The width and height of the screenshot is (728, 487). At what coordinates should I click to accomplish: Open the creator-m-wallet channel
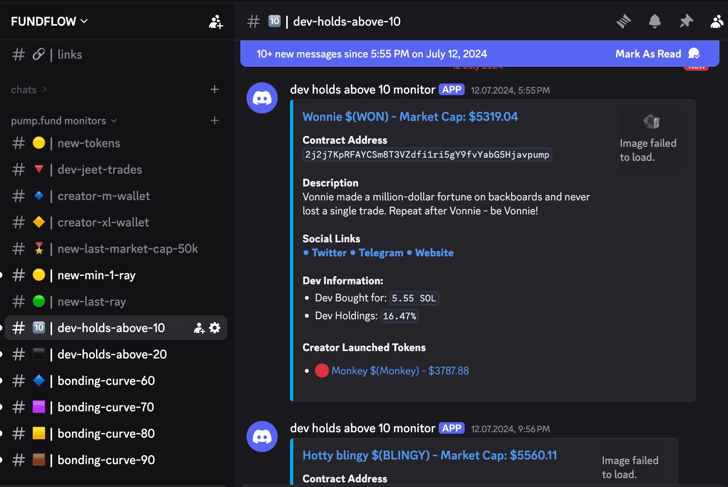point(115,196)
